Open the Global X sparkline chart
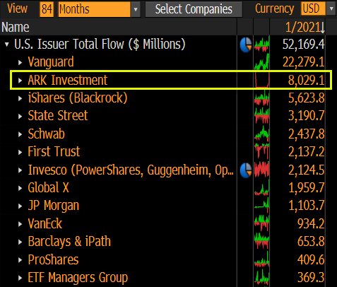 pos(261,187)
